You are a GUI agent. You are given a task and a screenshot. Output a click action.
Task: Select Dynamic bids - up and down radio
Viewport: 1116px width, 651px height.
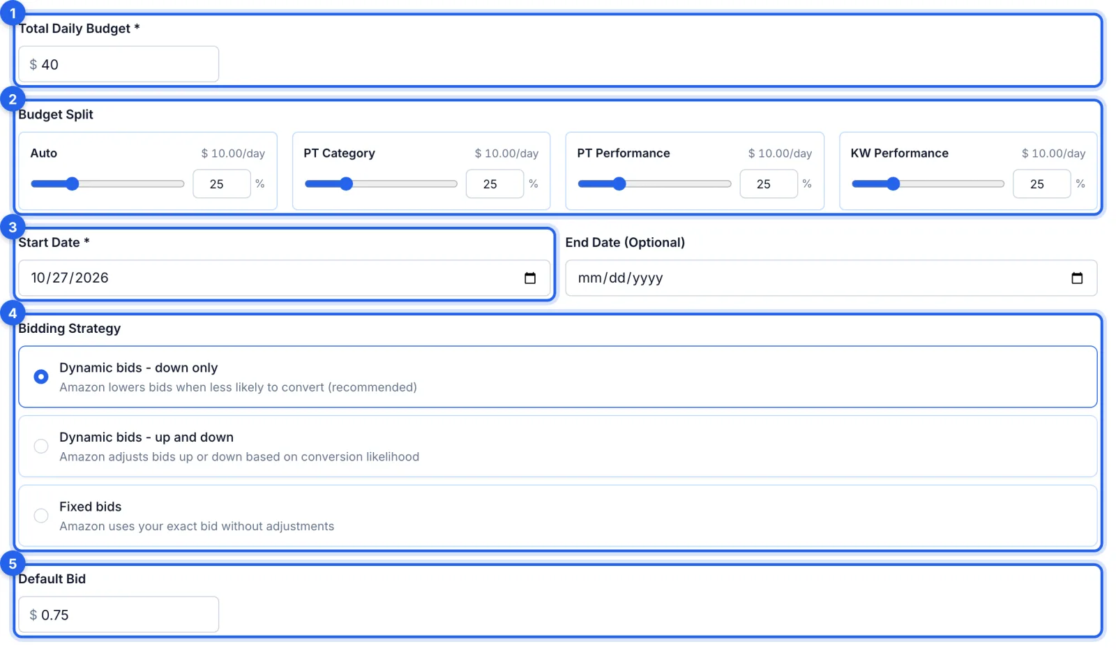tap(41, 446)
